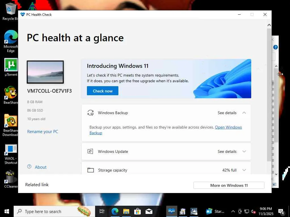Click the Windows Start button
Screen dimensions: 290x217
(7, 211)
